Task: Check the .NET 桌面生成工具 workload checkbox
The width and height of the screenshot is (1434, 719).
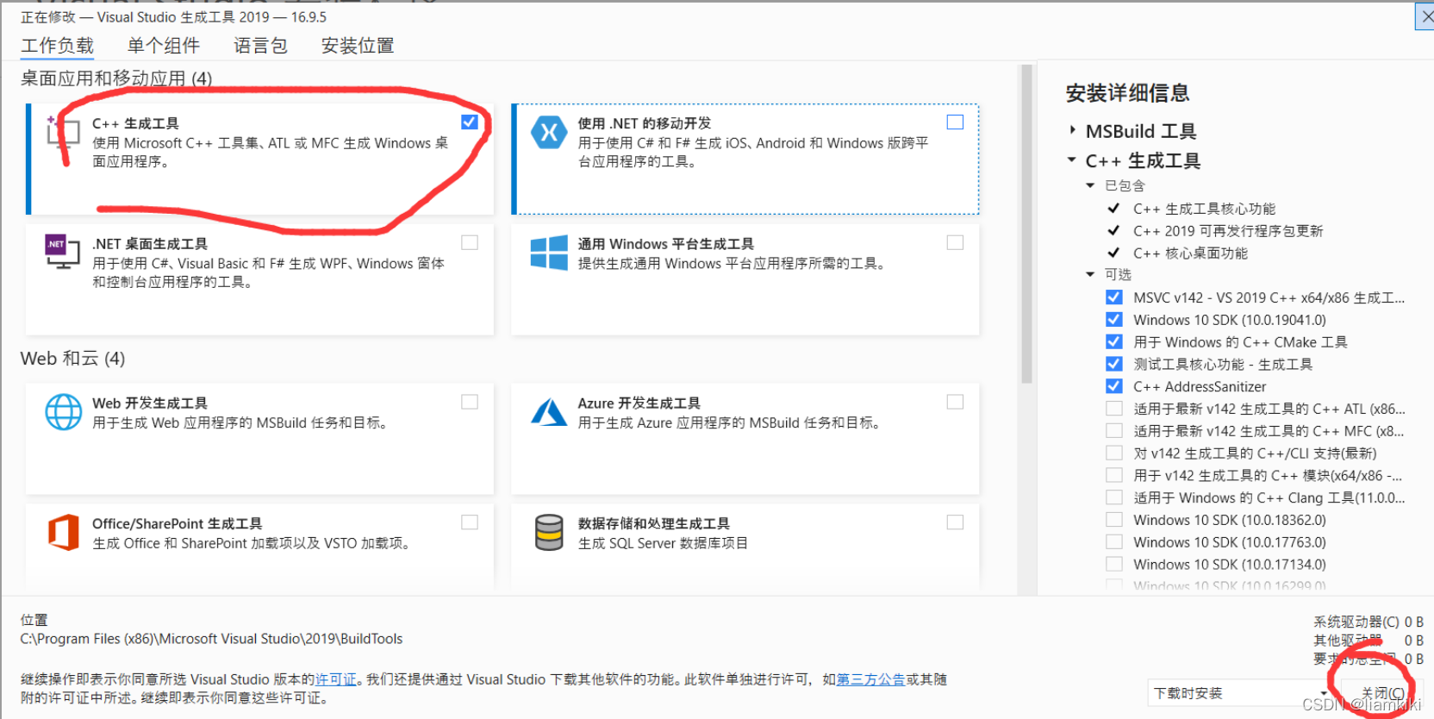Action: point(470,242)
